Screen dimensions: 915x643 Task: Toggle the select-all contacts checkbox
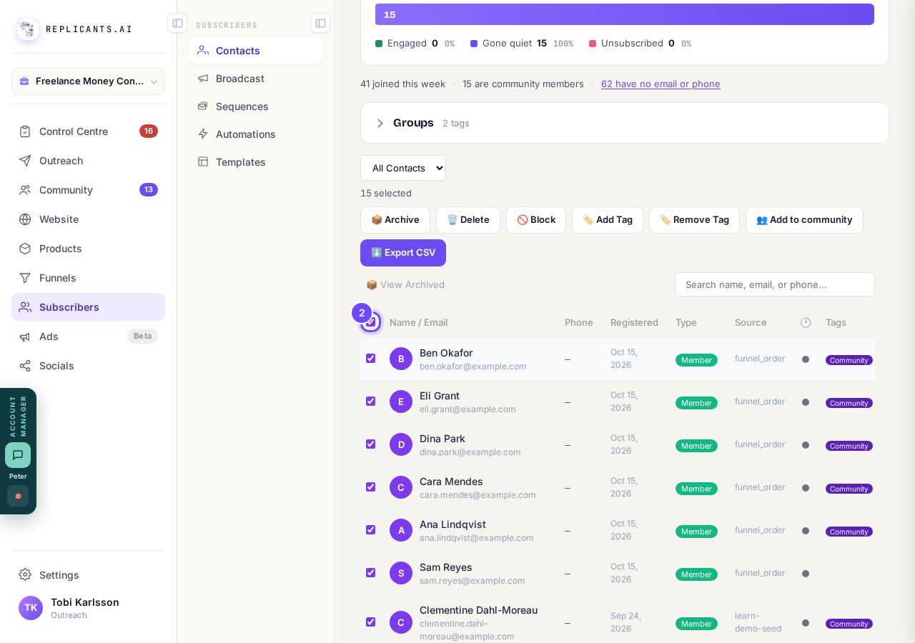click(x=370, y=322)
